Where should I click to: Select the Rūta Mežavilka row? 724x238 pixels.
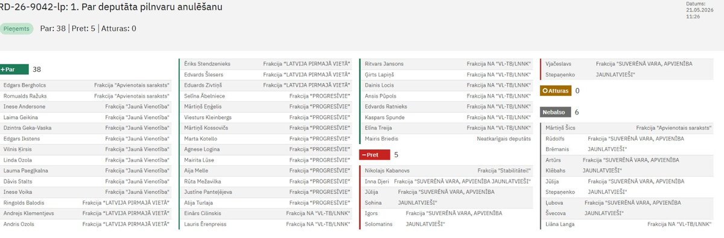tap(265, 182)
